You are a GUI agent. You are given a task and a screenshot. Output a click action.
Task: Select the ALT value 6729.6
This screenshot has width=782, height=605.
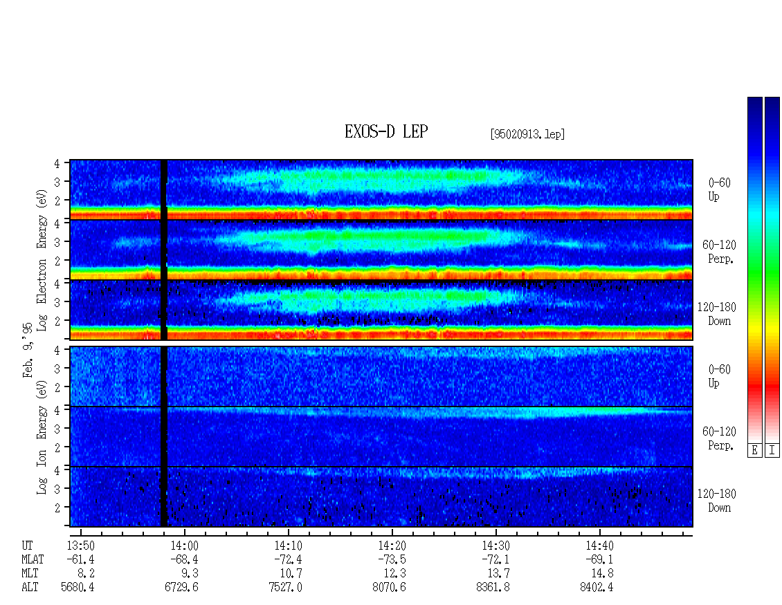pyautogui.click(x=181, y=588)
